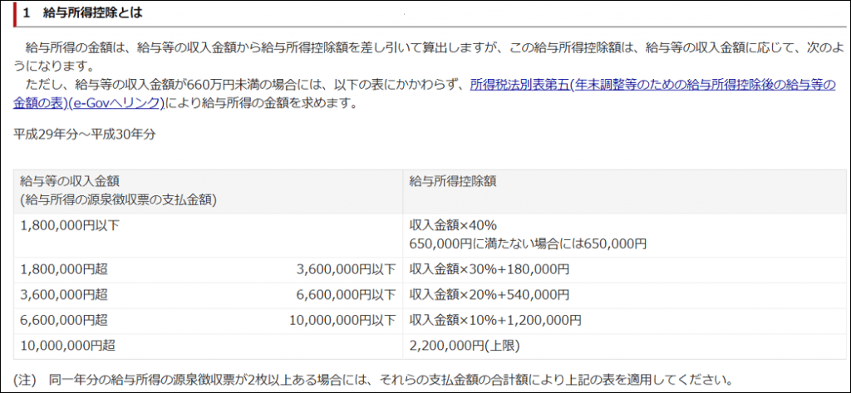Click the 収入金額×20%+540,000円 formula
The width and height of the screenshot is (851, 393).
tap(489, 294)
